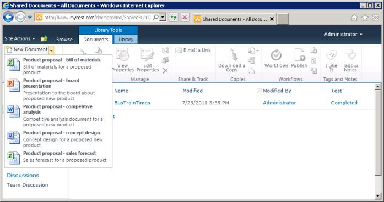Click the Go To Source icon in Copies

(x=252, y=71)
